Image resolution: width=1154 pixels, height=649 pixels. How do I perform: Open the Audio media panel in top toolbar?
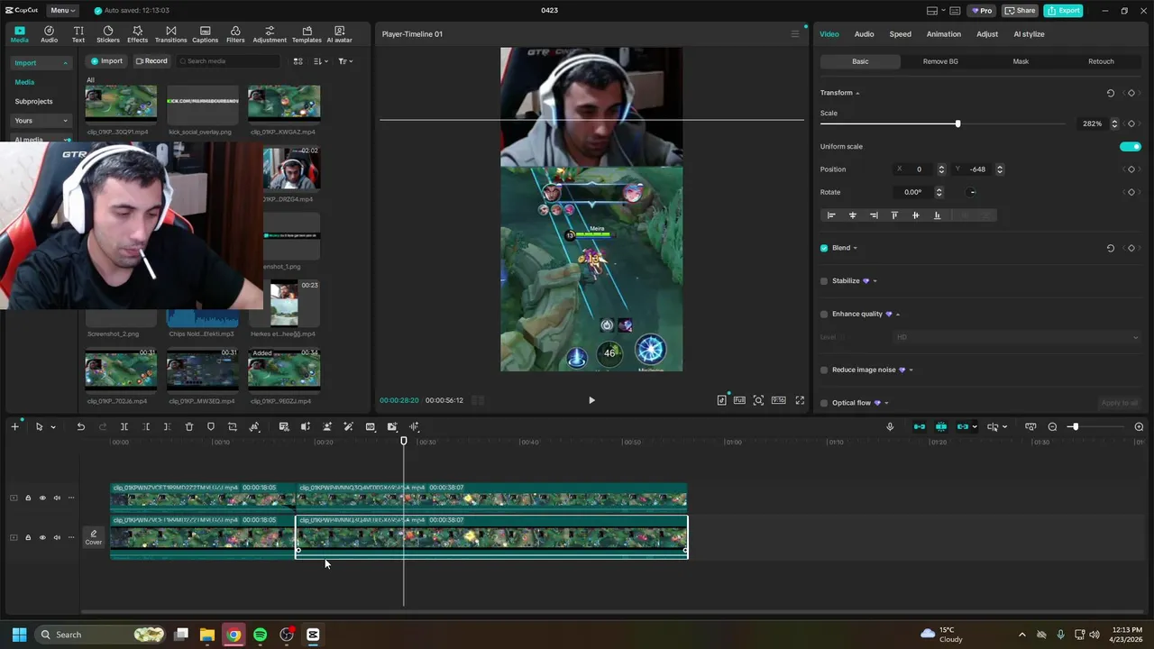(x=49, y=34)
